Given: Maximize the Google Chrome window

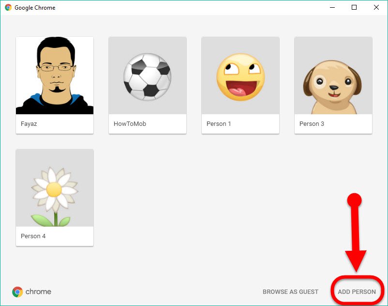Looking at the screenshot, I should pyautogui.click(x=354, y=7).
